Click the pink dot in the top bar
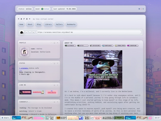Screen dimensions: 161x121 pyautogui.click(x=141, y=9)
